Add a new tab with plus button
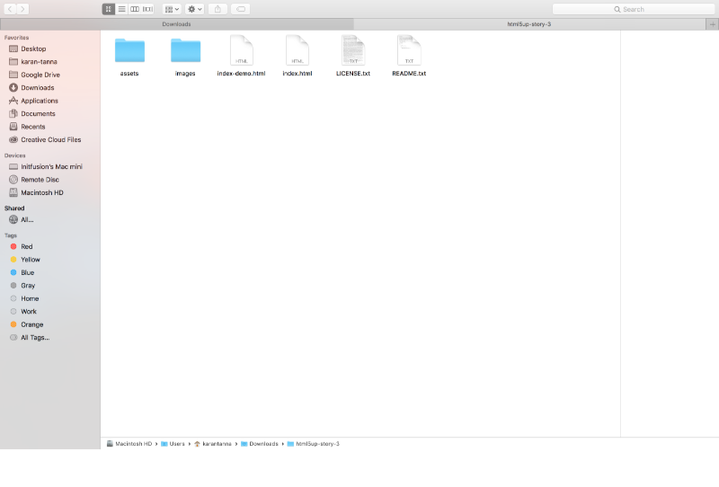This screenshot has width=719, height=487. (x=712, y=24)
